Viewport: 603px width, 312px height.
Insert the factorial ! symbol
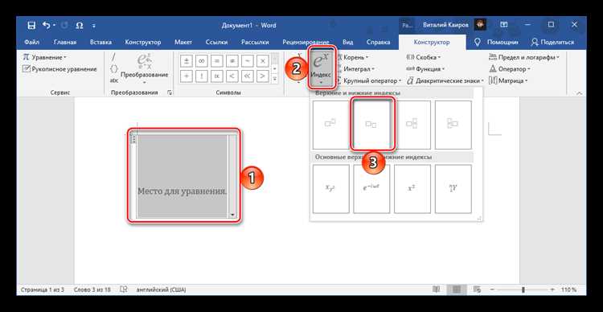[202, 76]
